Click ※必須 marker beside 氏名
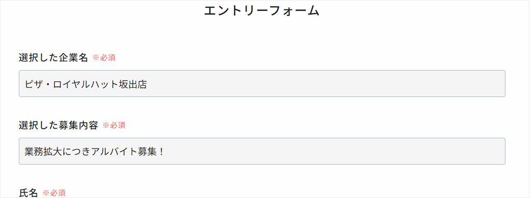The height and width of the screenshot is (198, 531). [54, 193]
